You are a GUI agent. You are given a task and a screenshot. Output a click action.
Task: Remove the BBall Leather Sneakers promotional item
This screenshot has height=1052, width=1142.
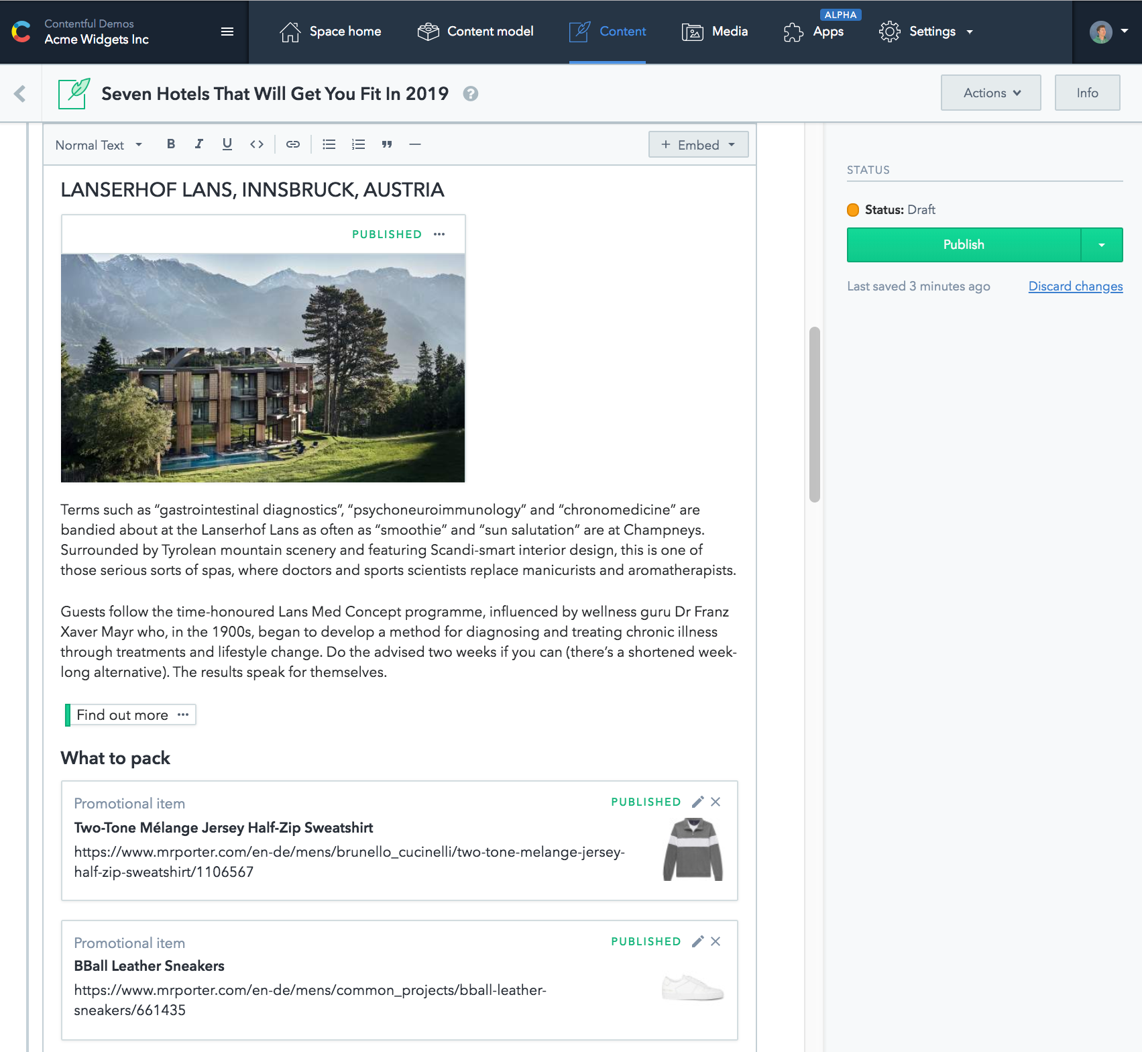tap(716, 941)
